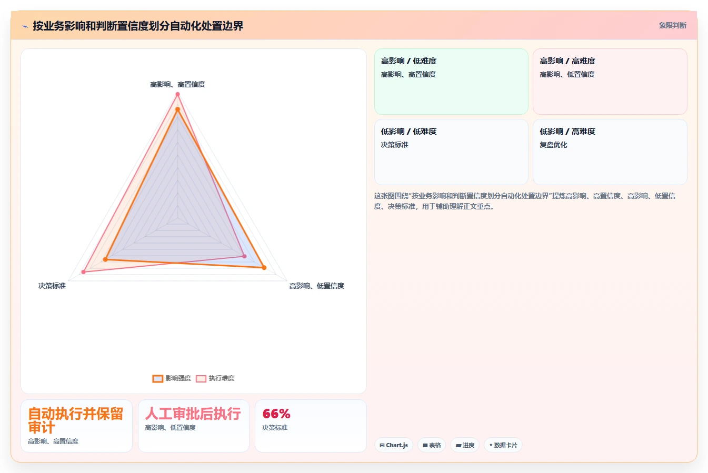Click the icon inside the Chart.js chip
The width and height of the screenshot is (708, 473).
[x=382, y=445]
